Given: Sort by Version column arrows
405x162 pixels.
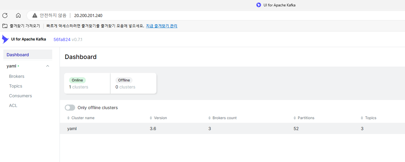Looking at the screenshot, I should pyautogui.click(x=151, y=118).
